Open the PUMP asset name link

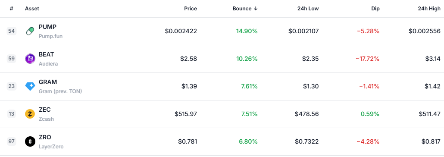point(47,27)
